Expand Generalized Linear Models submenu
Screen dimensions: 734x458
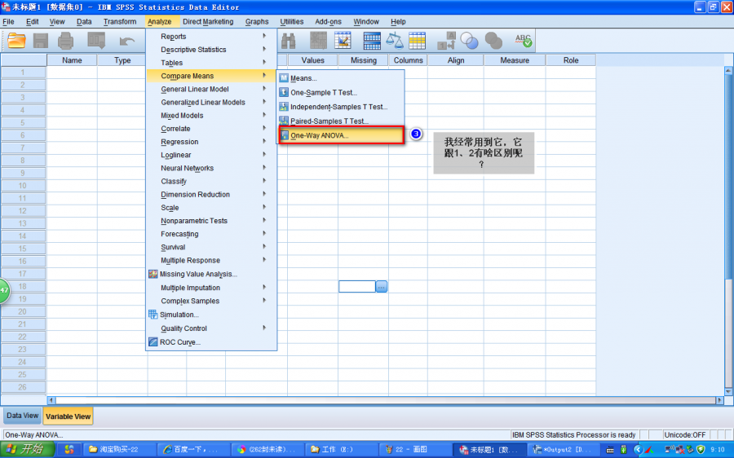211,102
